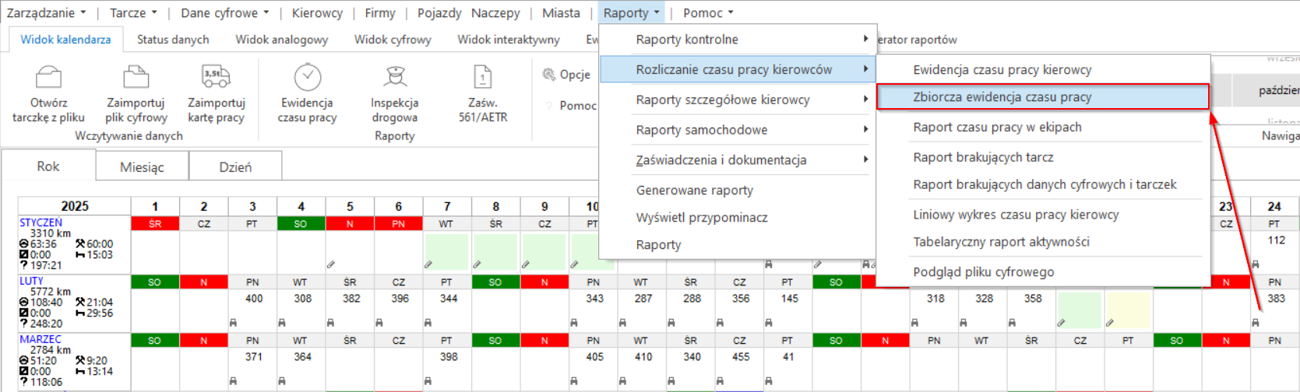Expand 'Raporty samochodowe' submenu
This screenshot has height=392, width=1300.
738,130
